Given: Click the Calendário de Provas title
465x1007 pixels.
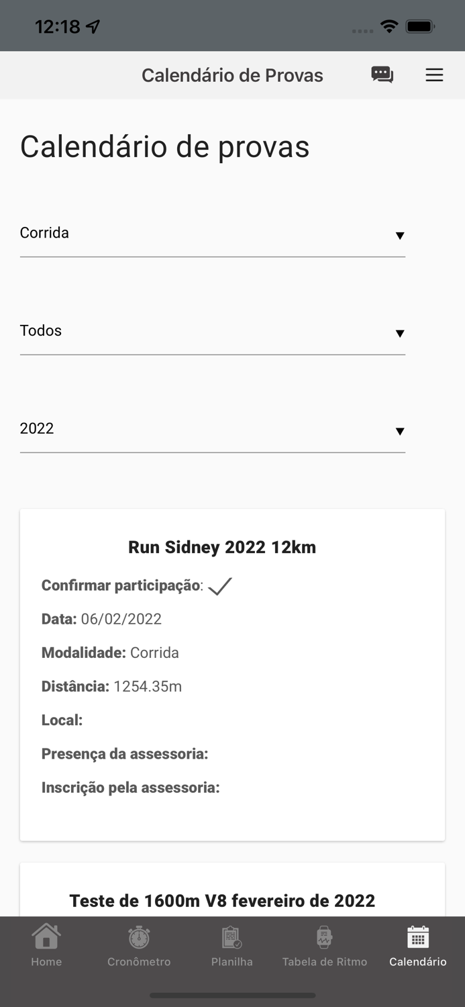Looking at the screenshot, I should pos(232,75).
